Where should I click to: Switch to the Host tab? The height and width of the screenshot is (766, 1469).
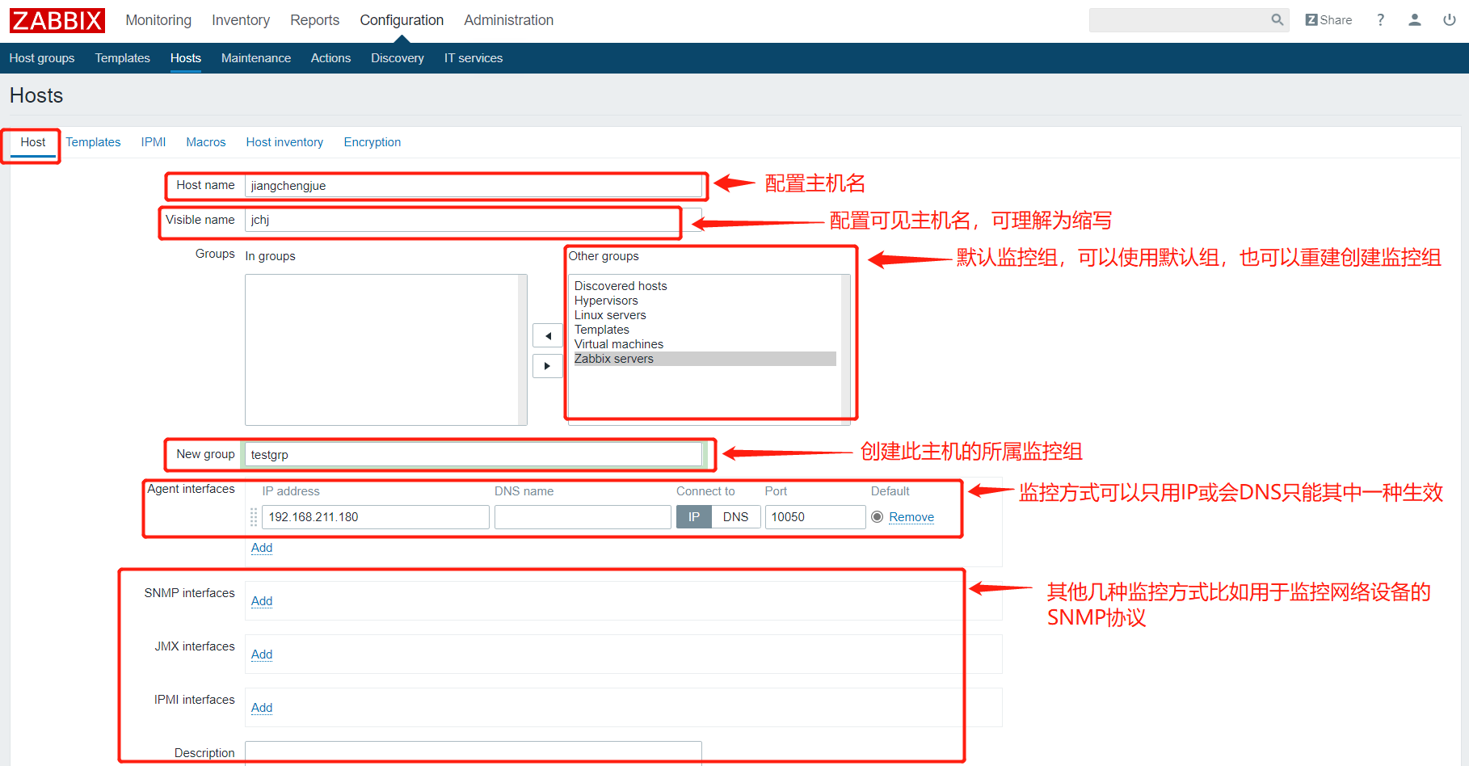[x=33, y=142]
